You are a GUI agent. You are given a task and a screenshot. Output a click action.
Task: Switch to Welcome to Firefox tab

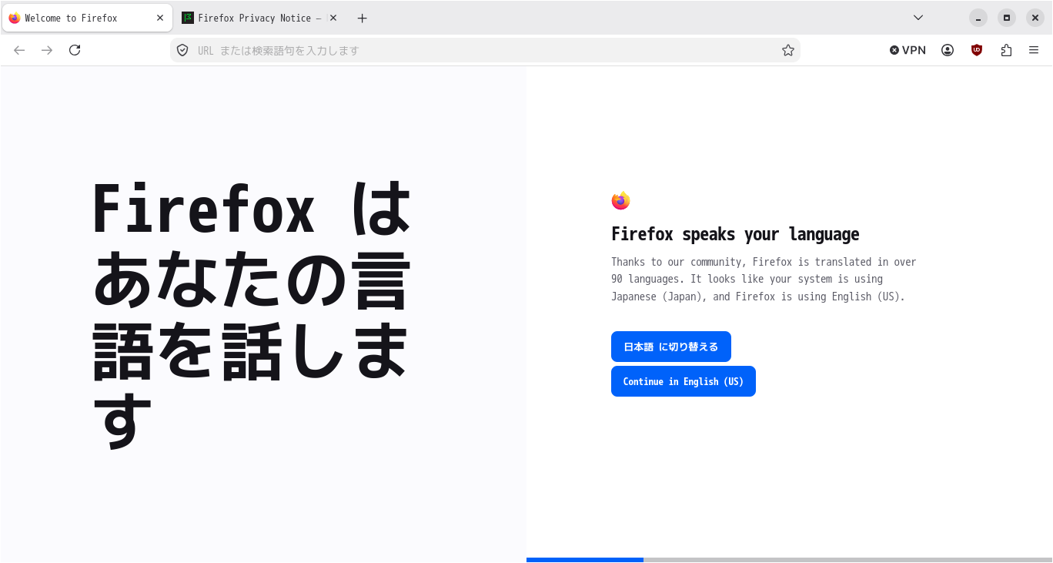(87, 18)
